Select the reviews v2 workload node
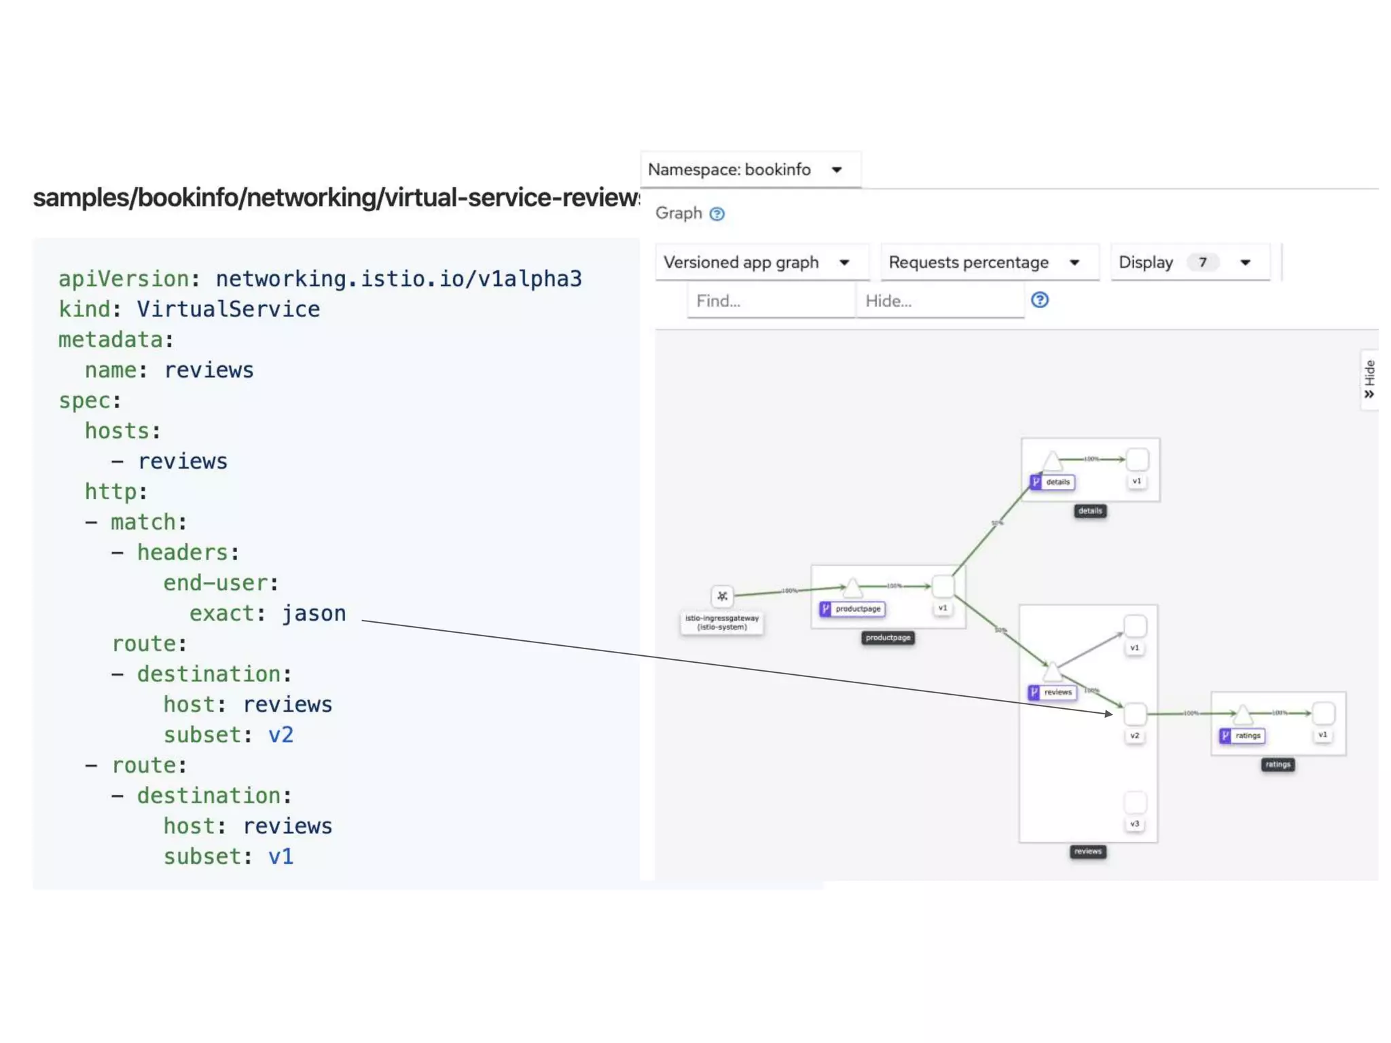Screen dimensions: 1391x1043 [1135, 714]
